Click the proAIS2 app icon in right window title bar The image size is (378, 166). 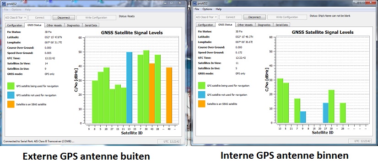(194, 3)
